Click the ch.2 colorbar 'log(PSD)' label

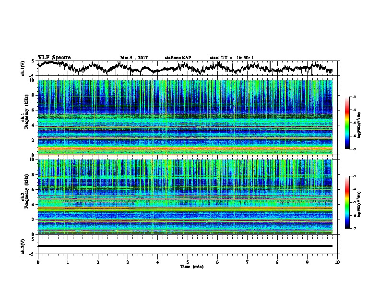[359, 205]
